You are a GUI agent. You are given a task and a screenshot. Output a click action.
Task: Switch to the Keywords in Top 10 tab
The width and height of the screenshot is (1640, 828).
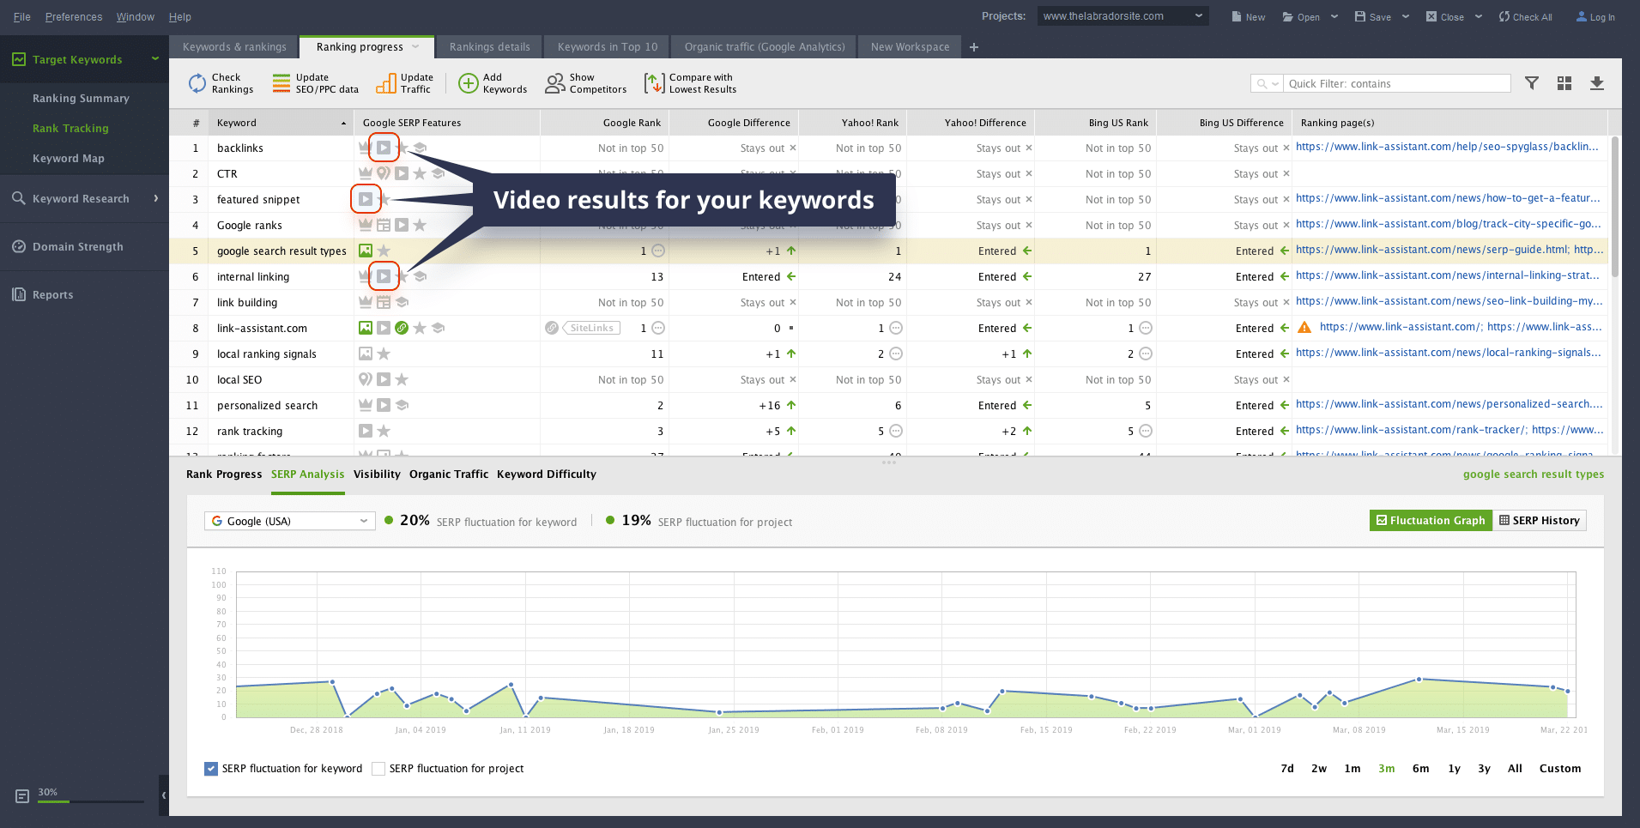[606, 46]
